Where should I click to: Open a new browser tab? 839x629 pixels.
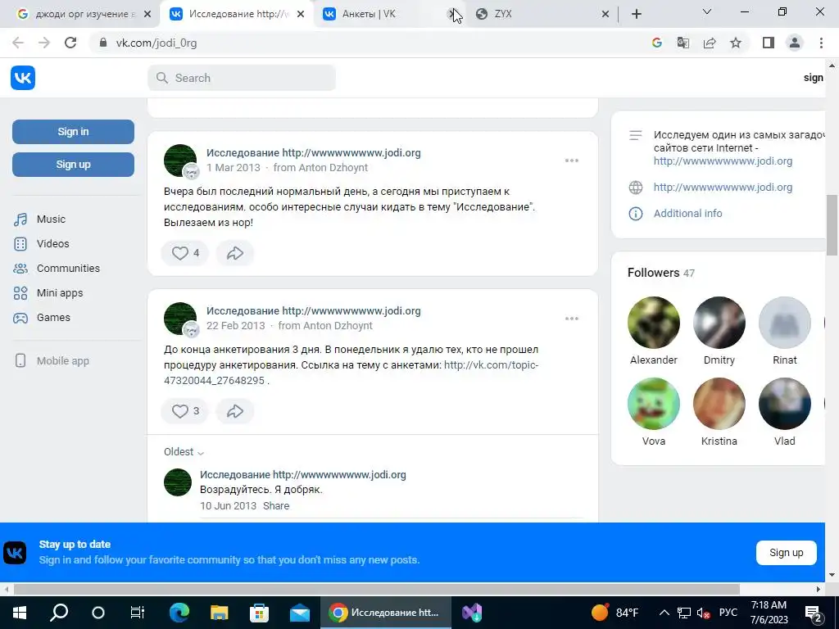(636, 14)
